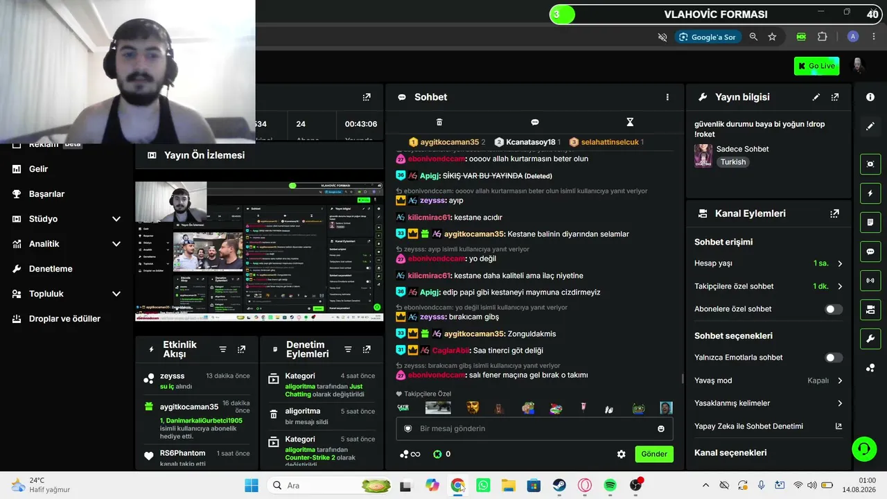Open Spotify from the taskbar
Screen dimensions: 887x499
pyautogui.click(x=610, y=485)
